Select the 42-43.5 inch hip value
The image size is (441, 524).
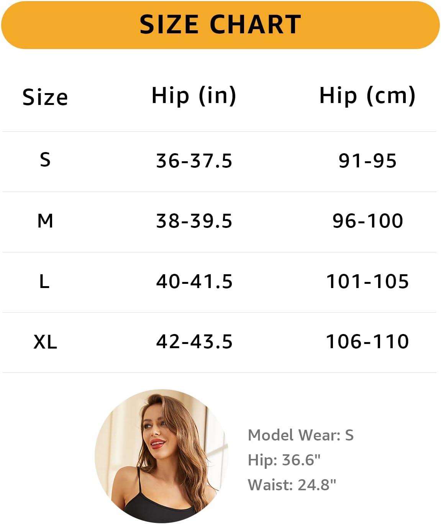[x=194, y=341]
